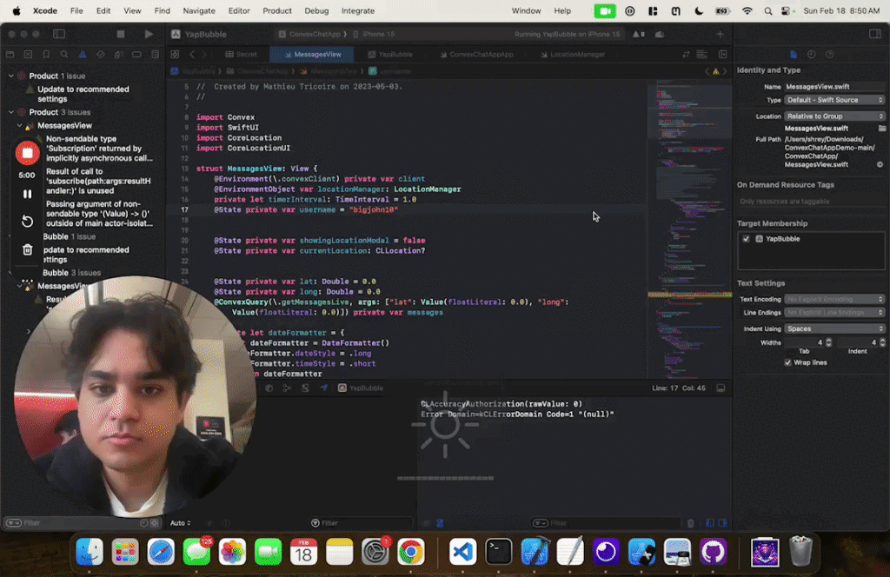The width and height of the screenshot is (890, 577).
Task: Open the Text Encoding dropdown
Action: click(x=833, y=299)
